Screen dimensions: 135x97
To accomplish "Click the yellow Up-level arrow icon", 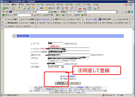I will (19, 8).
